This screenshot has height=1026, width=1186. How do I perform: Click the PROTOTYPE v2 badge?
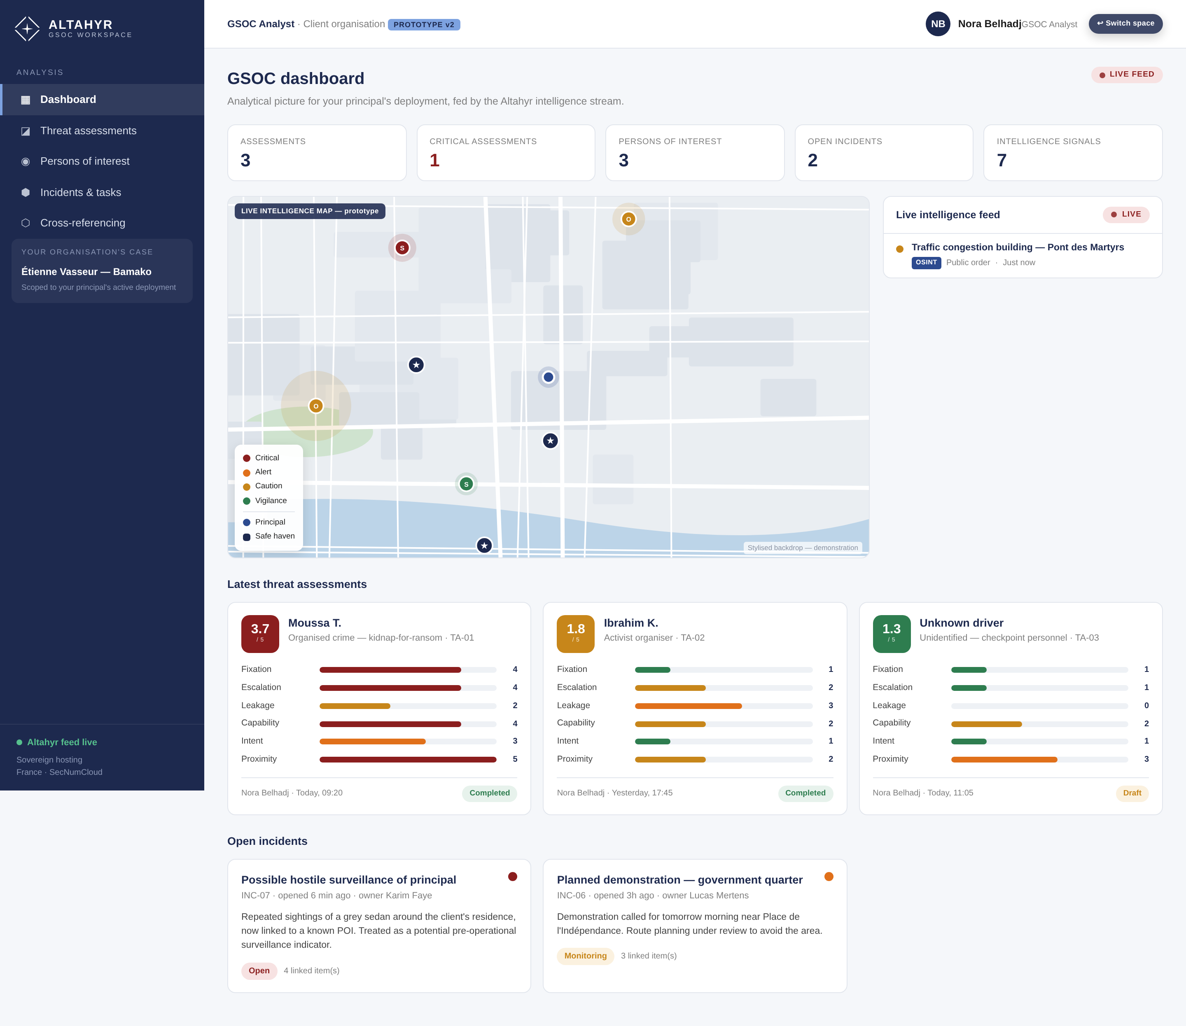pos(424,25)
